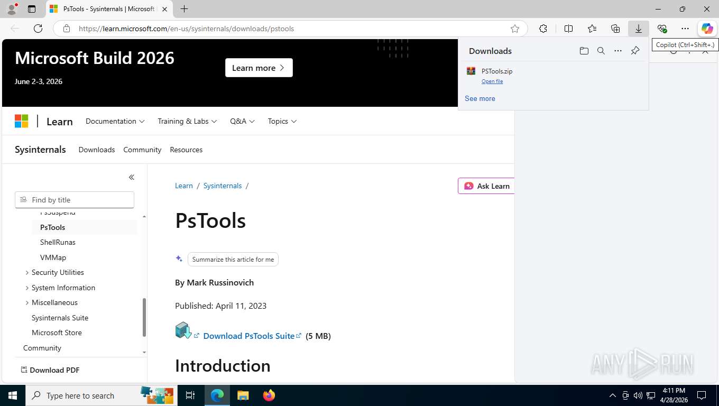
Task: Click See more in Downloads panel
Action: pos(480,98)
